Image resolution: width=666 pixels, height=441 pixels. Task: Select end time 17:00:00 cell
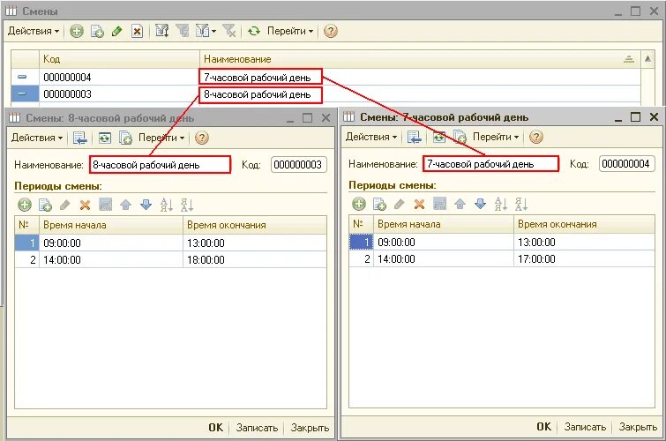(x=584, y=258)
